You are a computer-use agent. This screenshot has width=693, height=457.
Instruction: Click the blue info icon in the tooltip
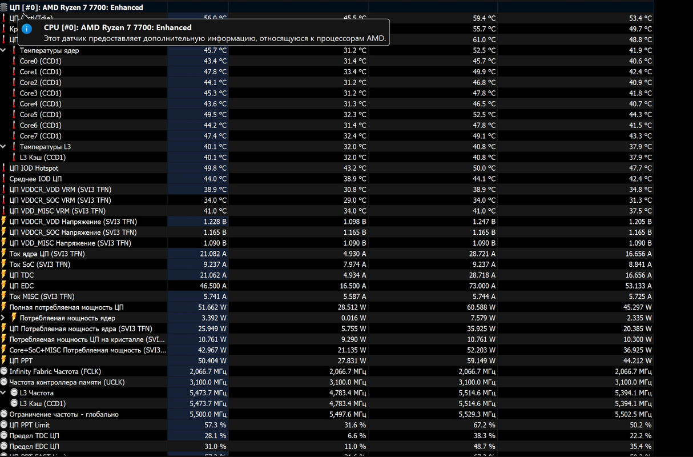pyautogui.click(x=27, y=29)
